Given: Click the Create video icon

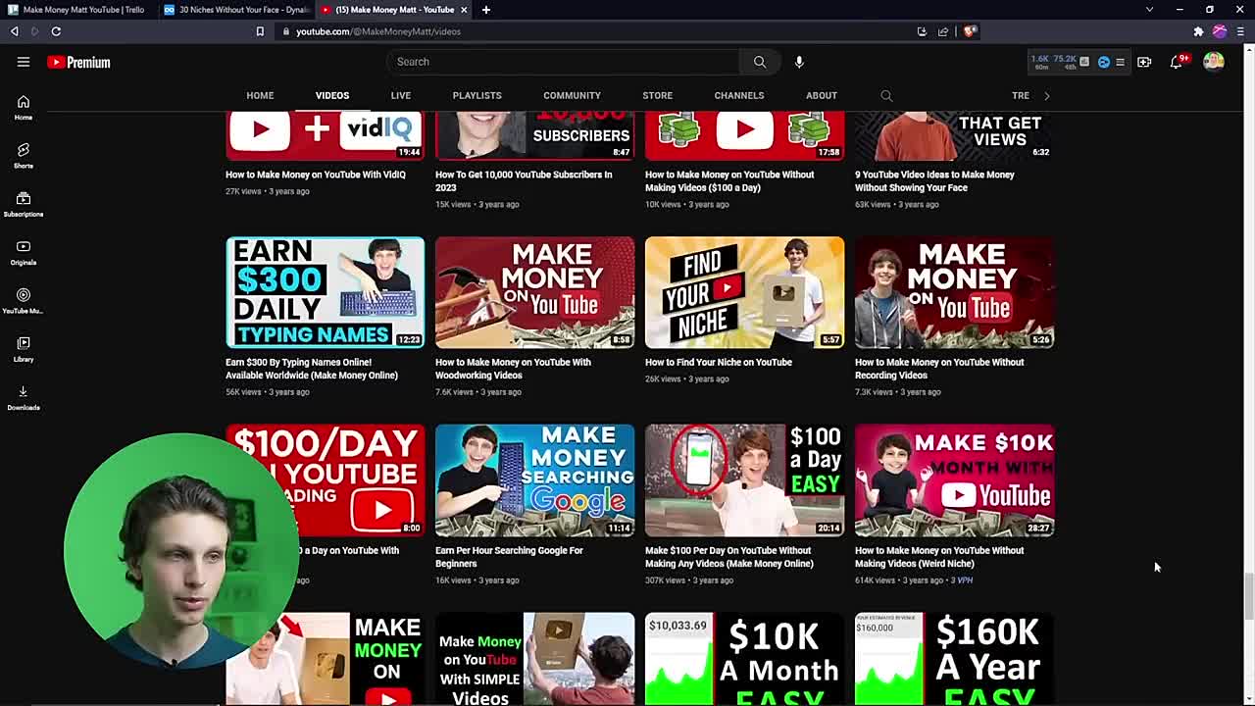Looking at the screenshot, I should (x=1144, y=62).
